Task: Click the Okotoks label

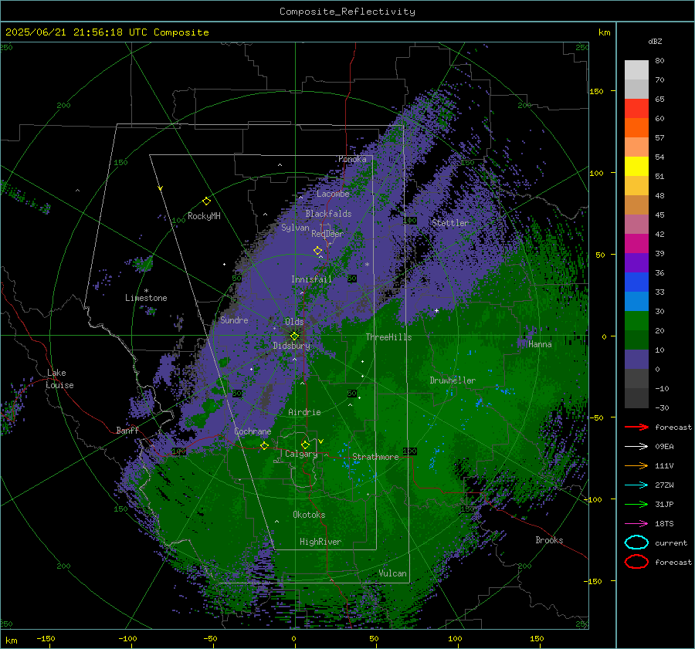Action: pyautogui.click(x=309, y=515)
